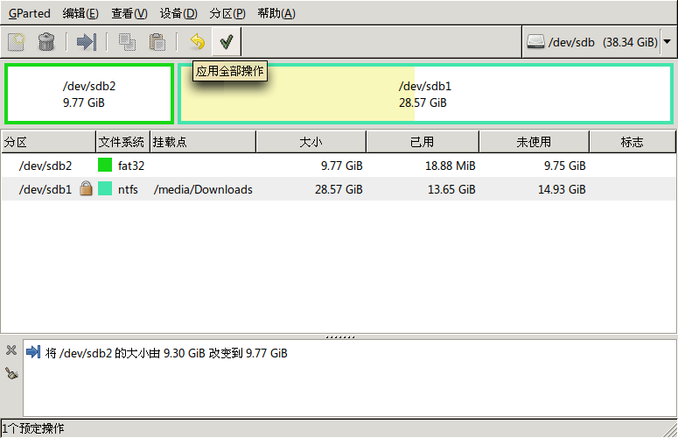Click the 已用 column header

[x=423, y=142]
